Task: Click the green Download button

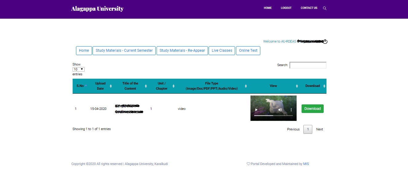Action: (313, 109)
